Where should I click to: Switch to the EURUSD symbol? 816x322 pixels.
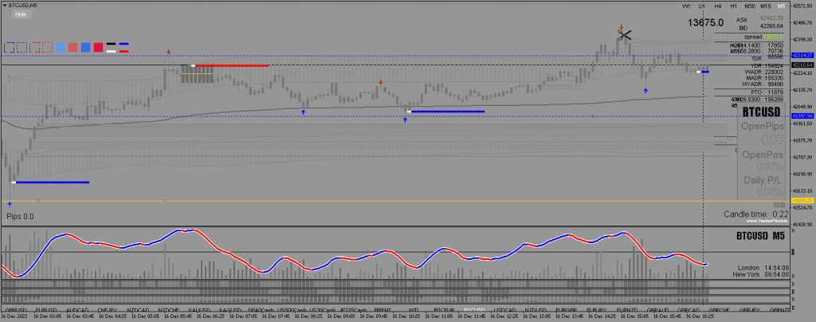coord(47,309)
